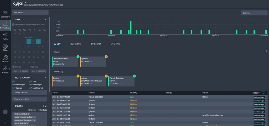Click the options button beside total: 144

click(x=263, y=93)
